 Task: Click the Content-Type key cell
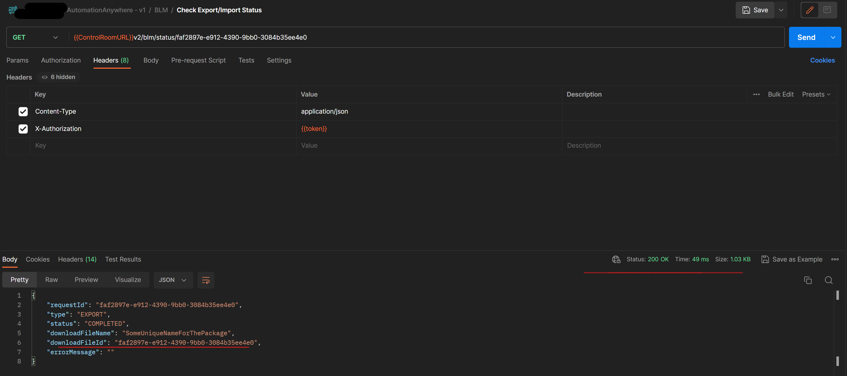tap(163, 112)
